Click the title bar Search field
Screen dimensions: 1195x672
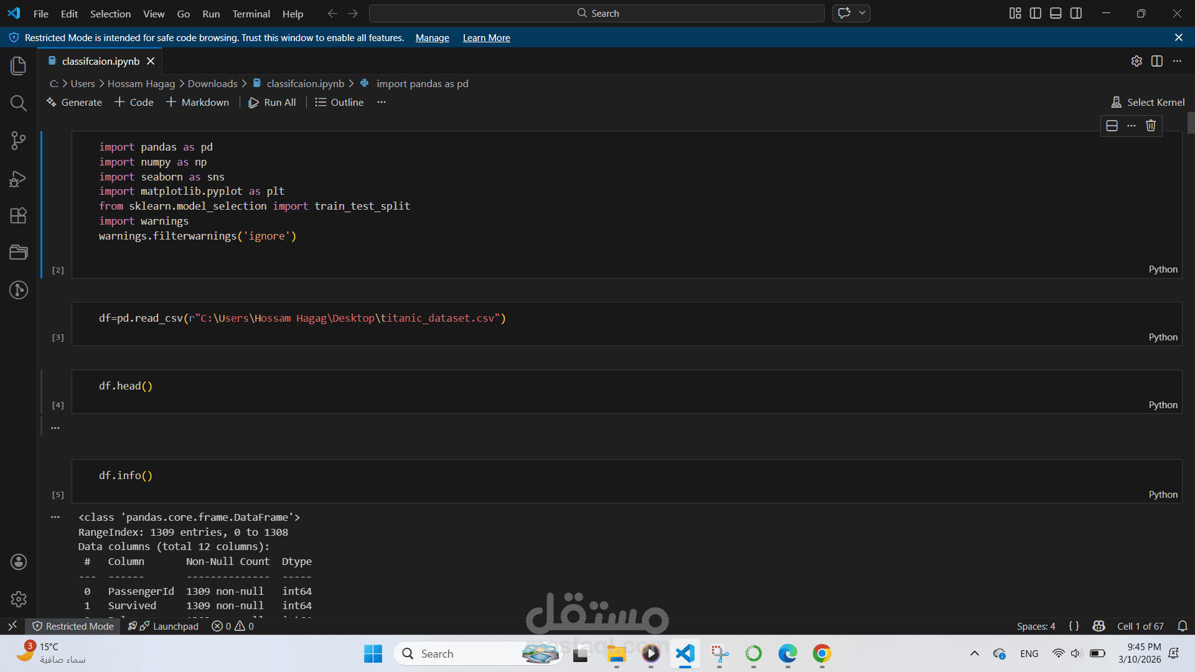pyautogui.click(x=596, y=13)
